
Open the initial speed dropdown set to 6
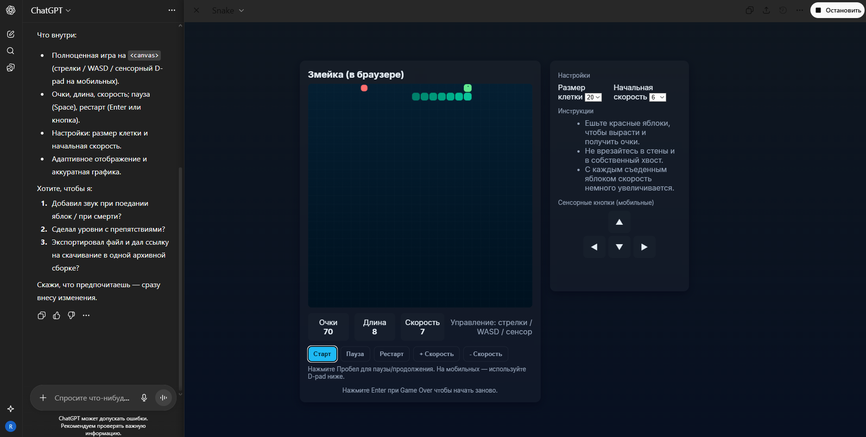pyautogui.click(x=657, y=97)
